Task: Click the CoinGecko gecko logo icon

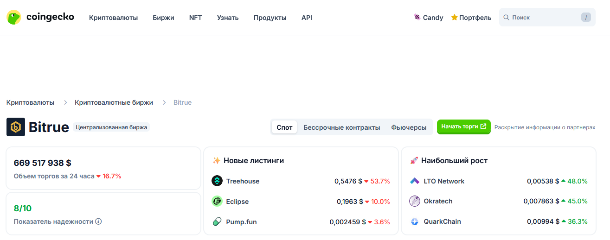Action: pos(13,17)
